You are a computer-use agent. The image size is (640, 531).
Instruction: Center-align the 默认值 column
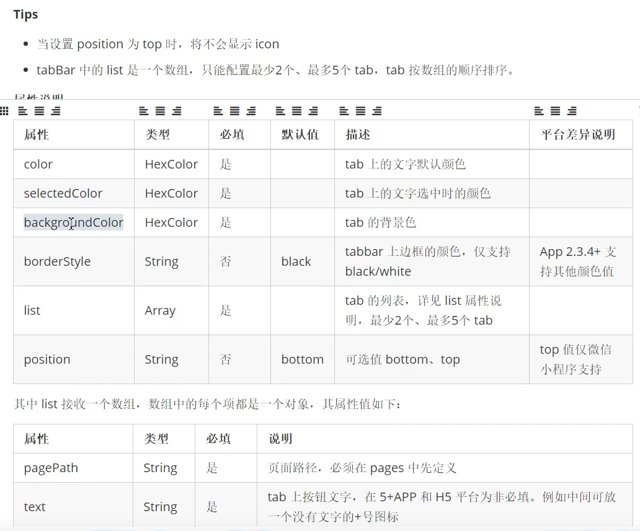(x=296, y=111)
